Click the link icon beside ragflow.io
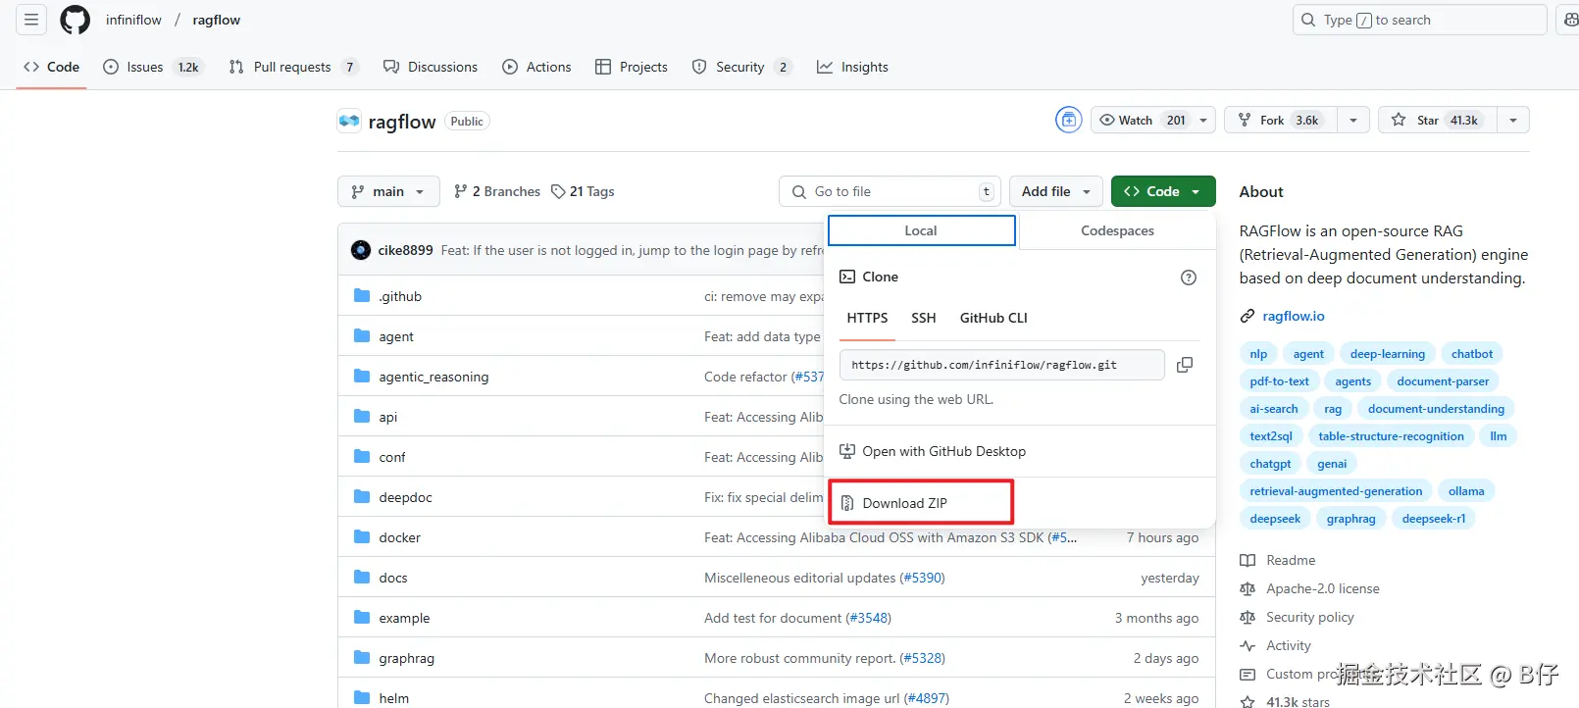Screen dimensions: 1579x708 [x=1248, y=316]
